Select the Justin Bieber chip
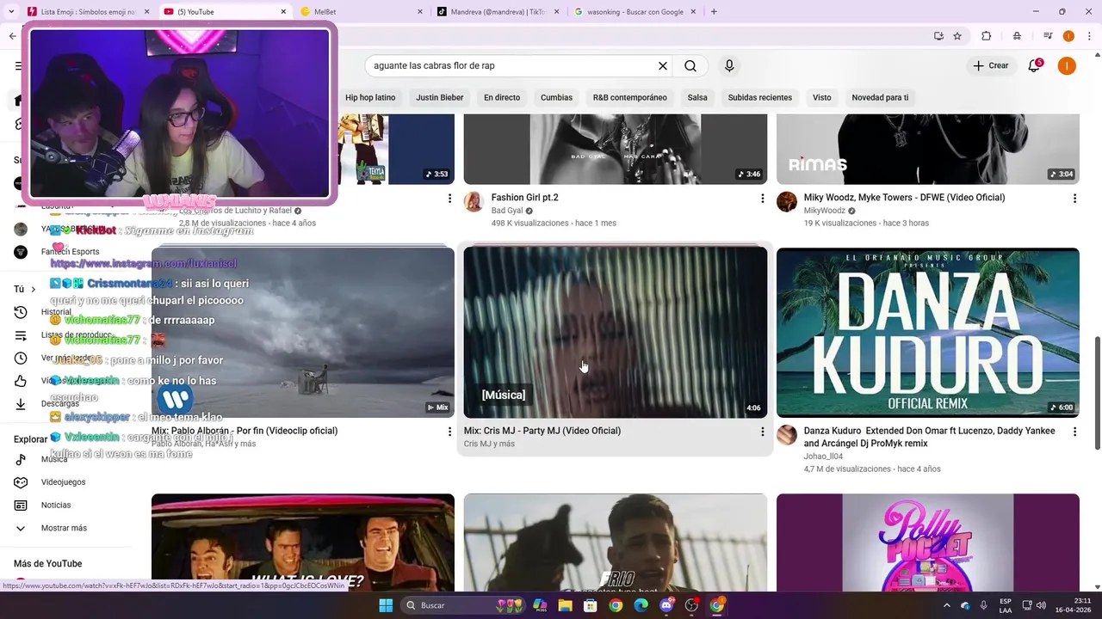 pos(440,97)
